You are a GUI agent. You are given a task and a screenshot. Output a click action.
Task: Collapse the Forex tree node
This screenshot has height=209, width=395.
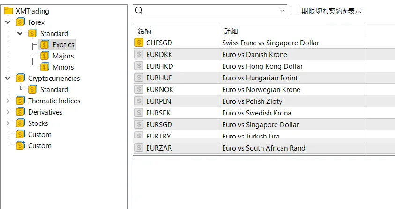[x=8, y=22]
